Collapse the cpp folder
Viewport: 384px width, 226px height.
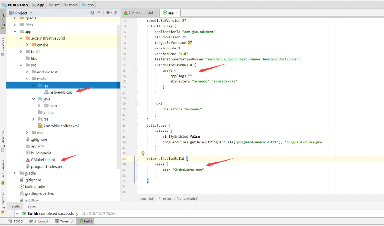click(33, 86)
